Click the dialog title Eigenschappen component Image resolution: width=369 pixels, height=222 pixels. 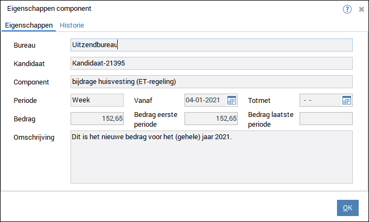click(x=49, y=9)
